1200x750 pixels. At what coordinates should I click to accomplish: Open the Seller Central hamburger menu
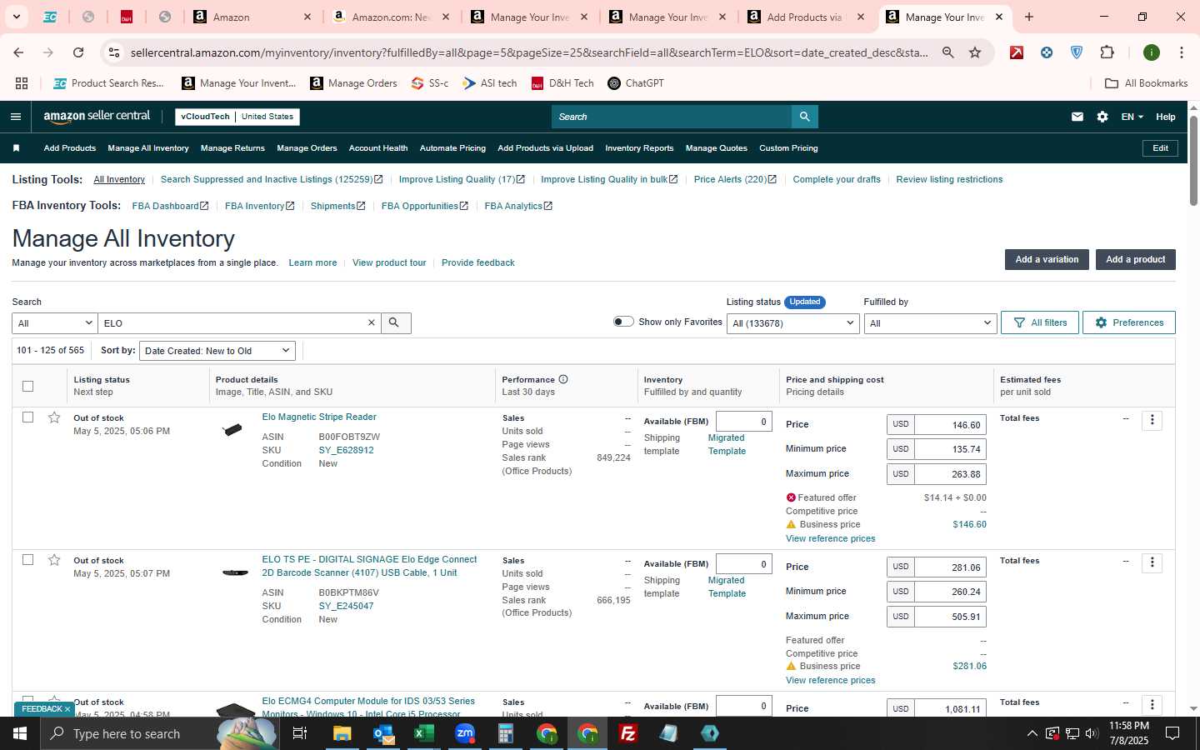coord(15,117)
